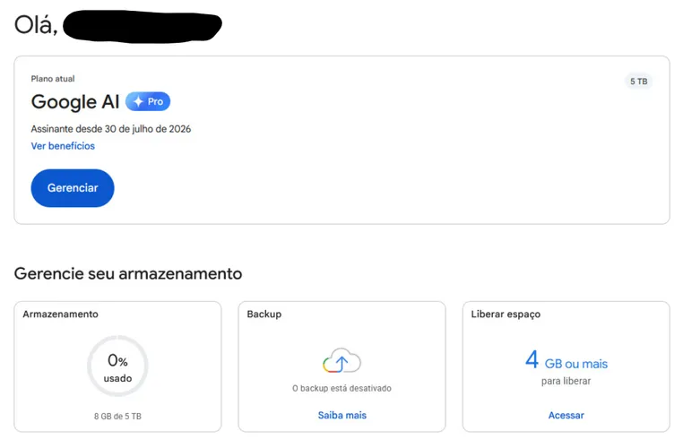Open the Liberar espaço card heading
Image resolution: width=683 pixels, height=448 pixels.
[x=506, y=314]
